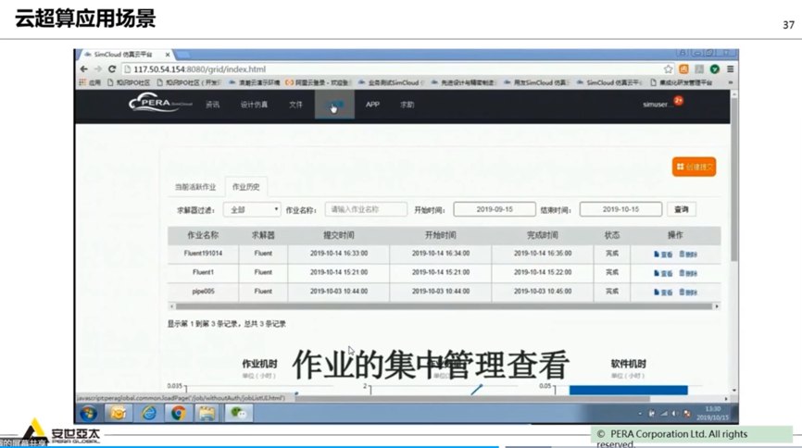
Task: Click the view icon for job Fluent191014
Action: pyautogui.click(x=663, y=253)
